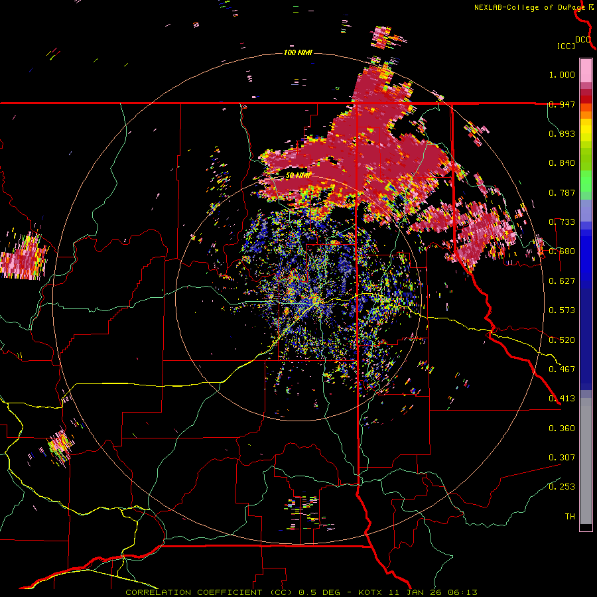
Task: Select the 0.947 scale value
Action: pyautogui.click(x=562, y=104)
